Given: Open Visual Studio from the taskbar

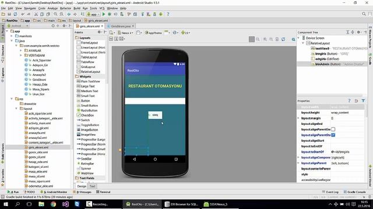Looking at the screenshot, I should tap(65, 204).
